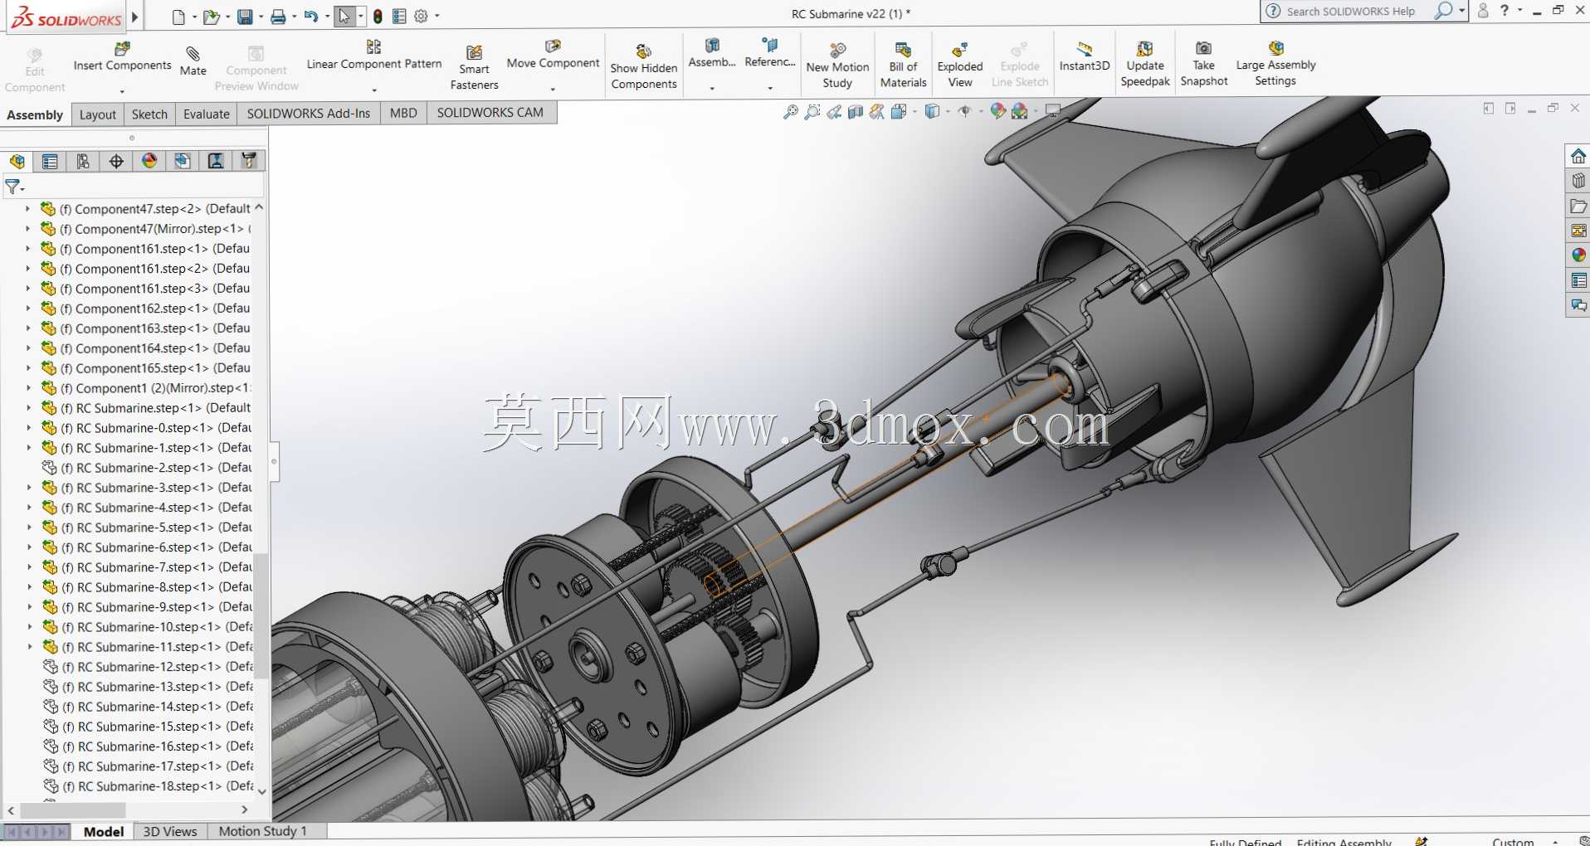Click feature tree vertical scrollbar thumb

261,615
